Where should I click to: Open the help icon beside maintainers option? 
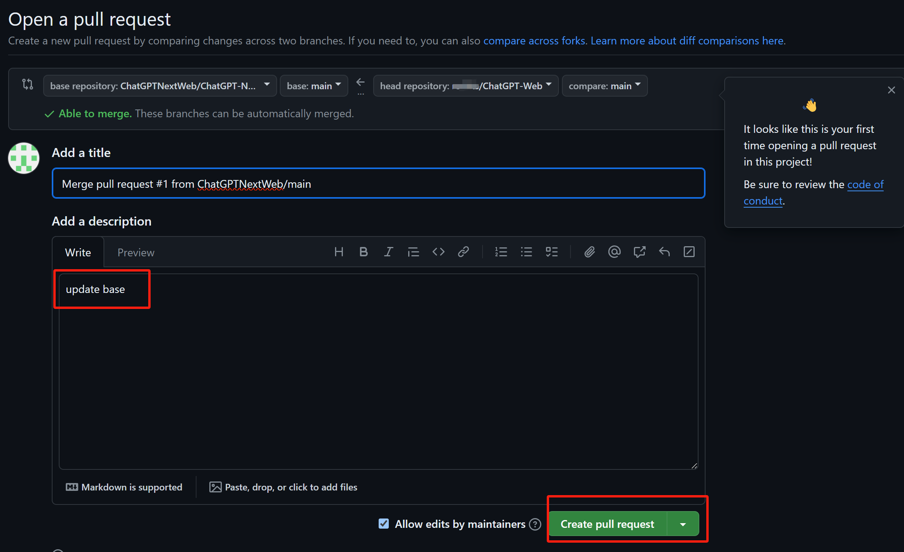pos(535,524)
